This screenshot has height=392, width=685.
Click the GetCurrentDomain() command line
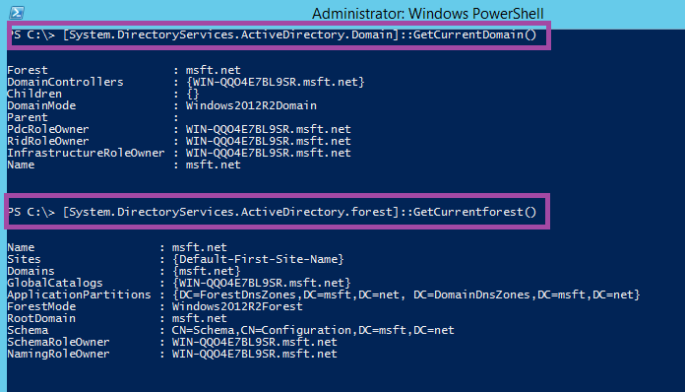[274, 34]
